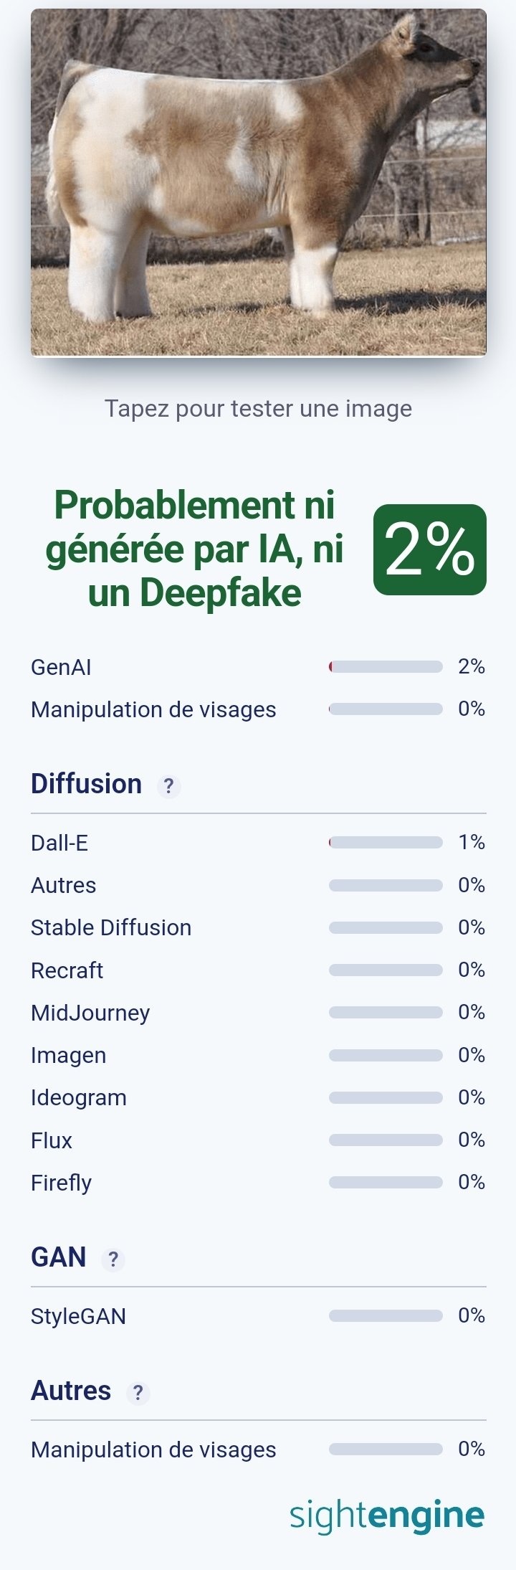Open the GAN section help icon
516x1570 pixels.
[113, 1259]
